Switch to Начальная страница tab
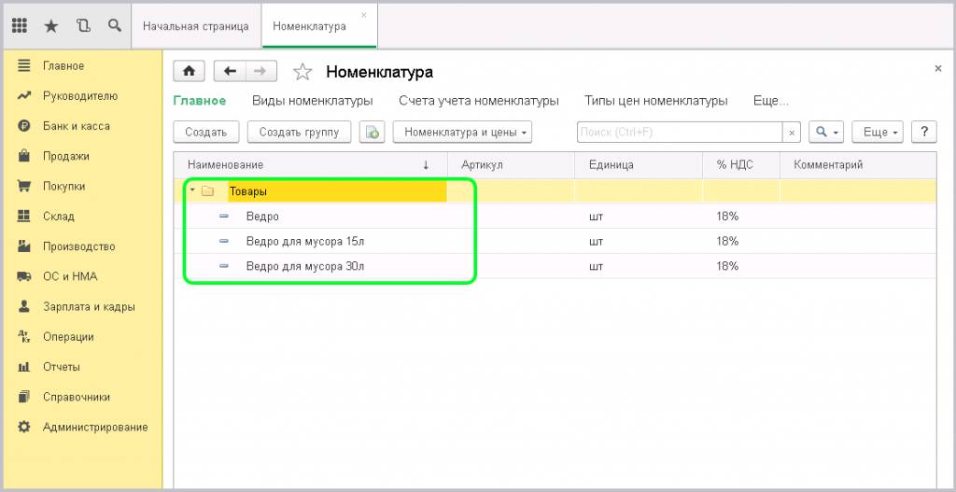Viewport: 956px width, 492px height. point(196,26)
